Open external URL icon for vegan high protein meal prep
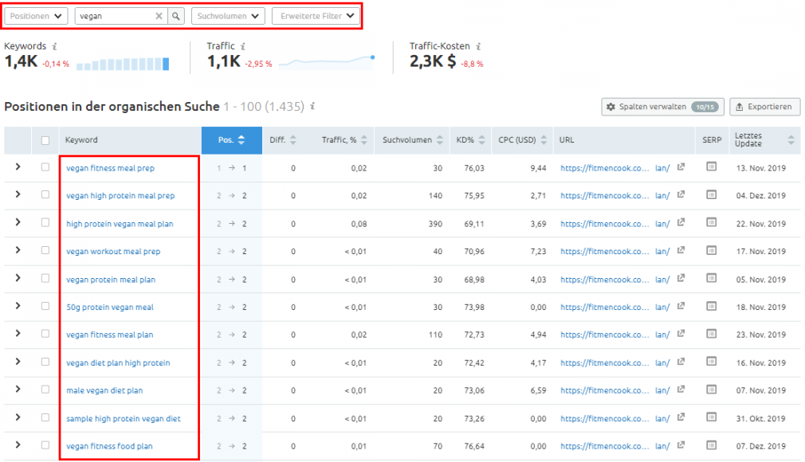 tap(681, 194)
